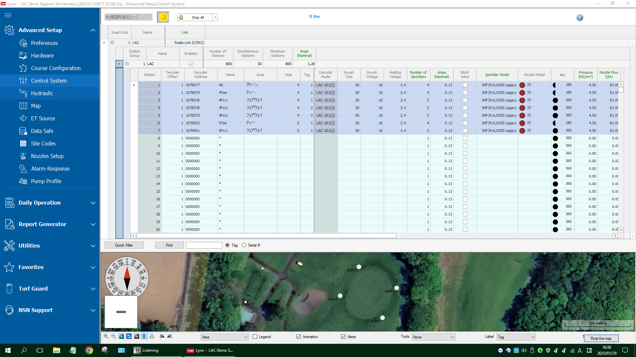The height and width of the screenshot is (357, 636).
Task: Open the Hardware page
Action: click(x=42, y=56)
